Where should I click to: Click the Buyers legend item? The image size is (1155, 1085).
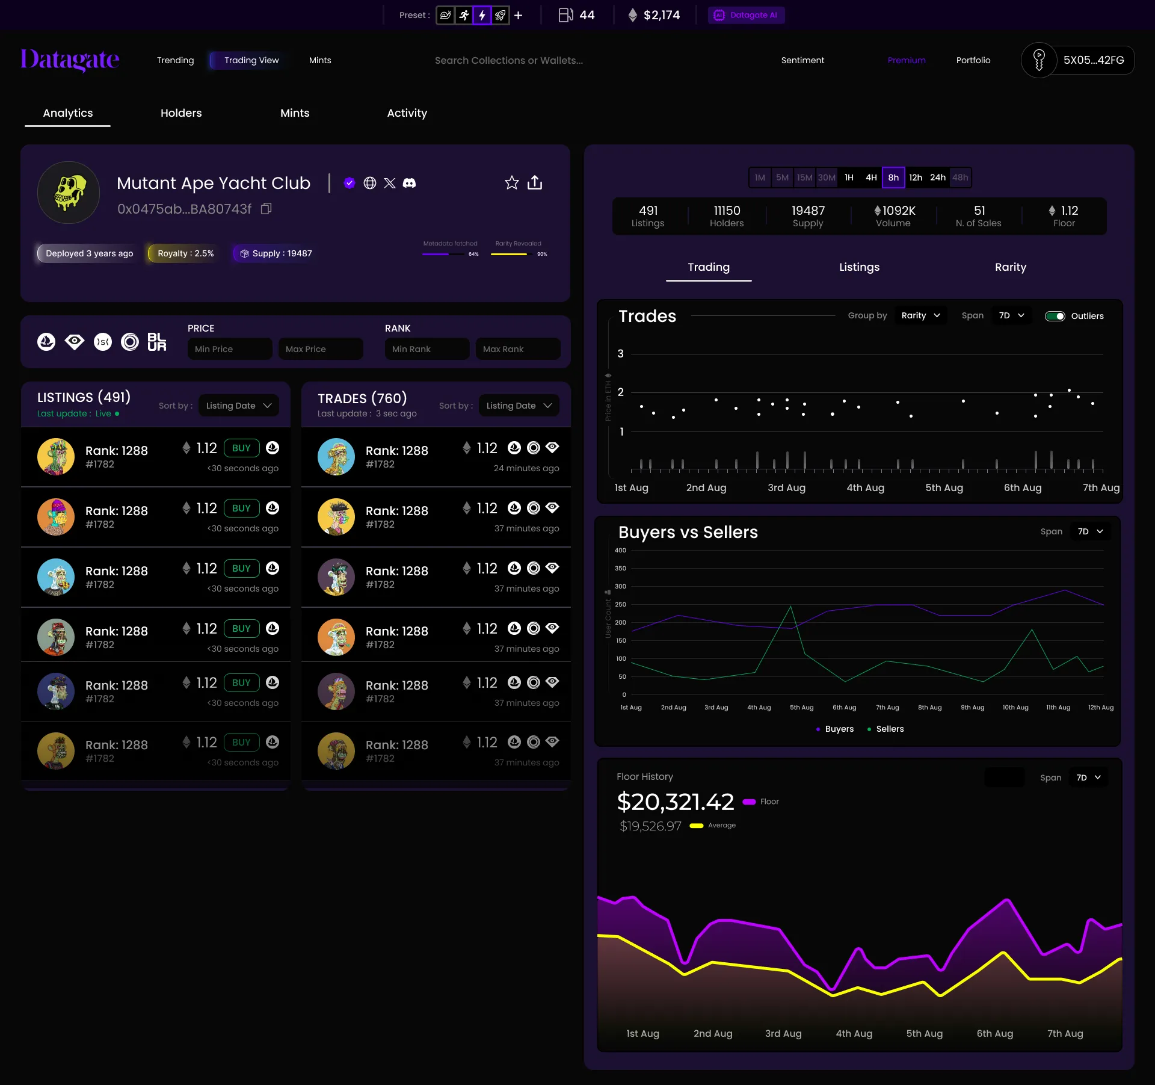(834, 729)
